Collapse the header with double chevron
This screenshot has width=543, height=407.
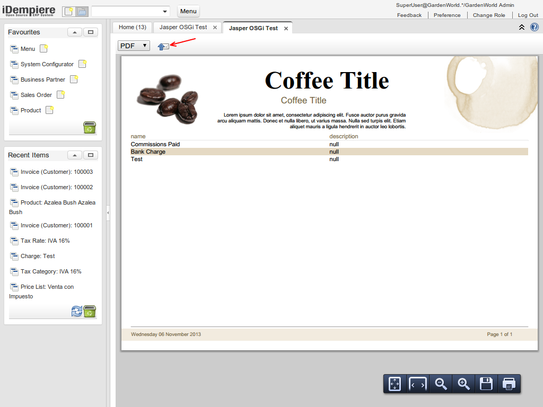point(522,27)
